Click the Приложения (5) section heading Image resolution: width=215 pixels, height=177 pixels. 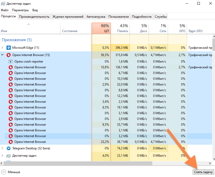17,40
